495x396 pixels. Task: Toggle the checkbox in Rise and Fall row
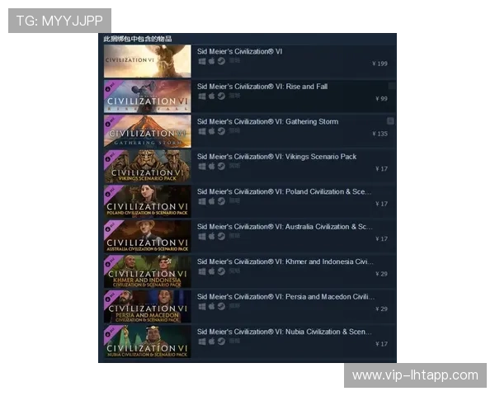(391, 86)
